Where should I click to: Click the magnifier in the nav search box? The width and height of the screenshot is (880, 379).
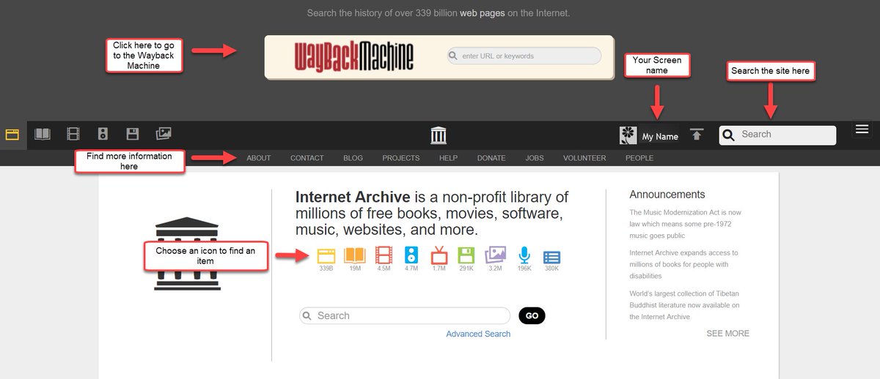coord(728,135)
